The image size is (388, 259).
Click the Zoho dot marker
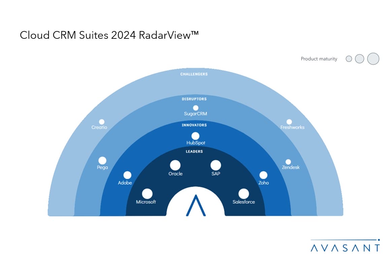point(263,175)
